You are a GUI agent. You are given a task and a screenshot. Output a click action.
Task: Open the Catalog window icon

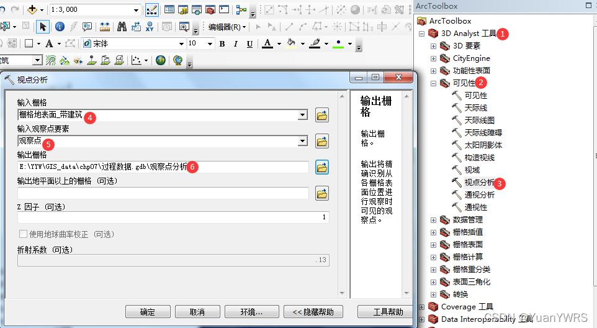(x=183, y=9)
